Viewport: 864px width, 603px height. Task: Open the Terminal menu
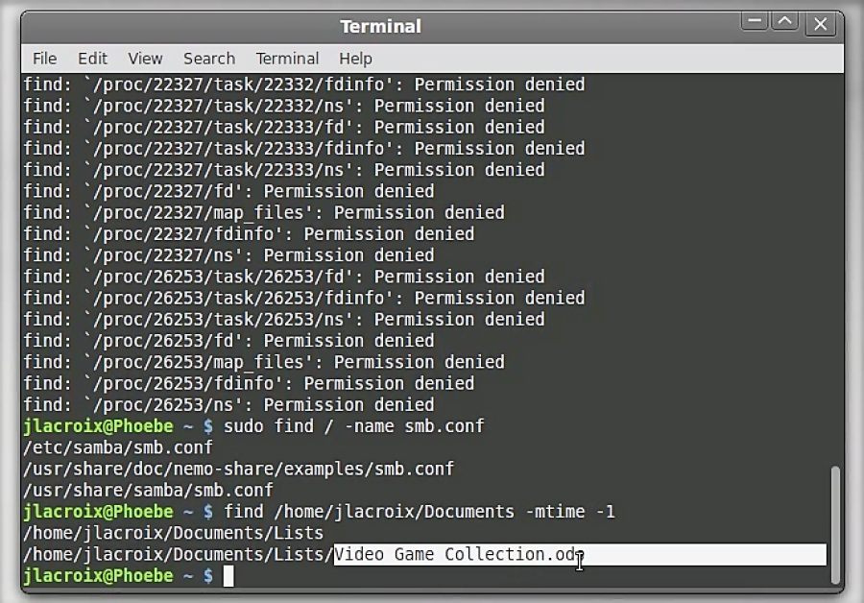click(x=287, y=59)
